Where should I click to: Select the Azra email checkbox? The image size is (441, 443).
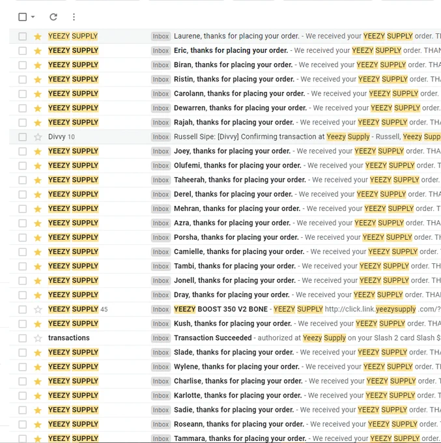click(x=23, y=223)
